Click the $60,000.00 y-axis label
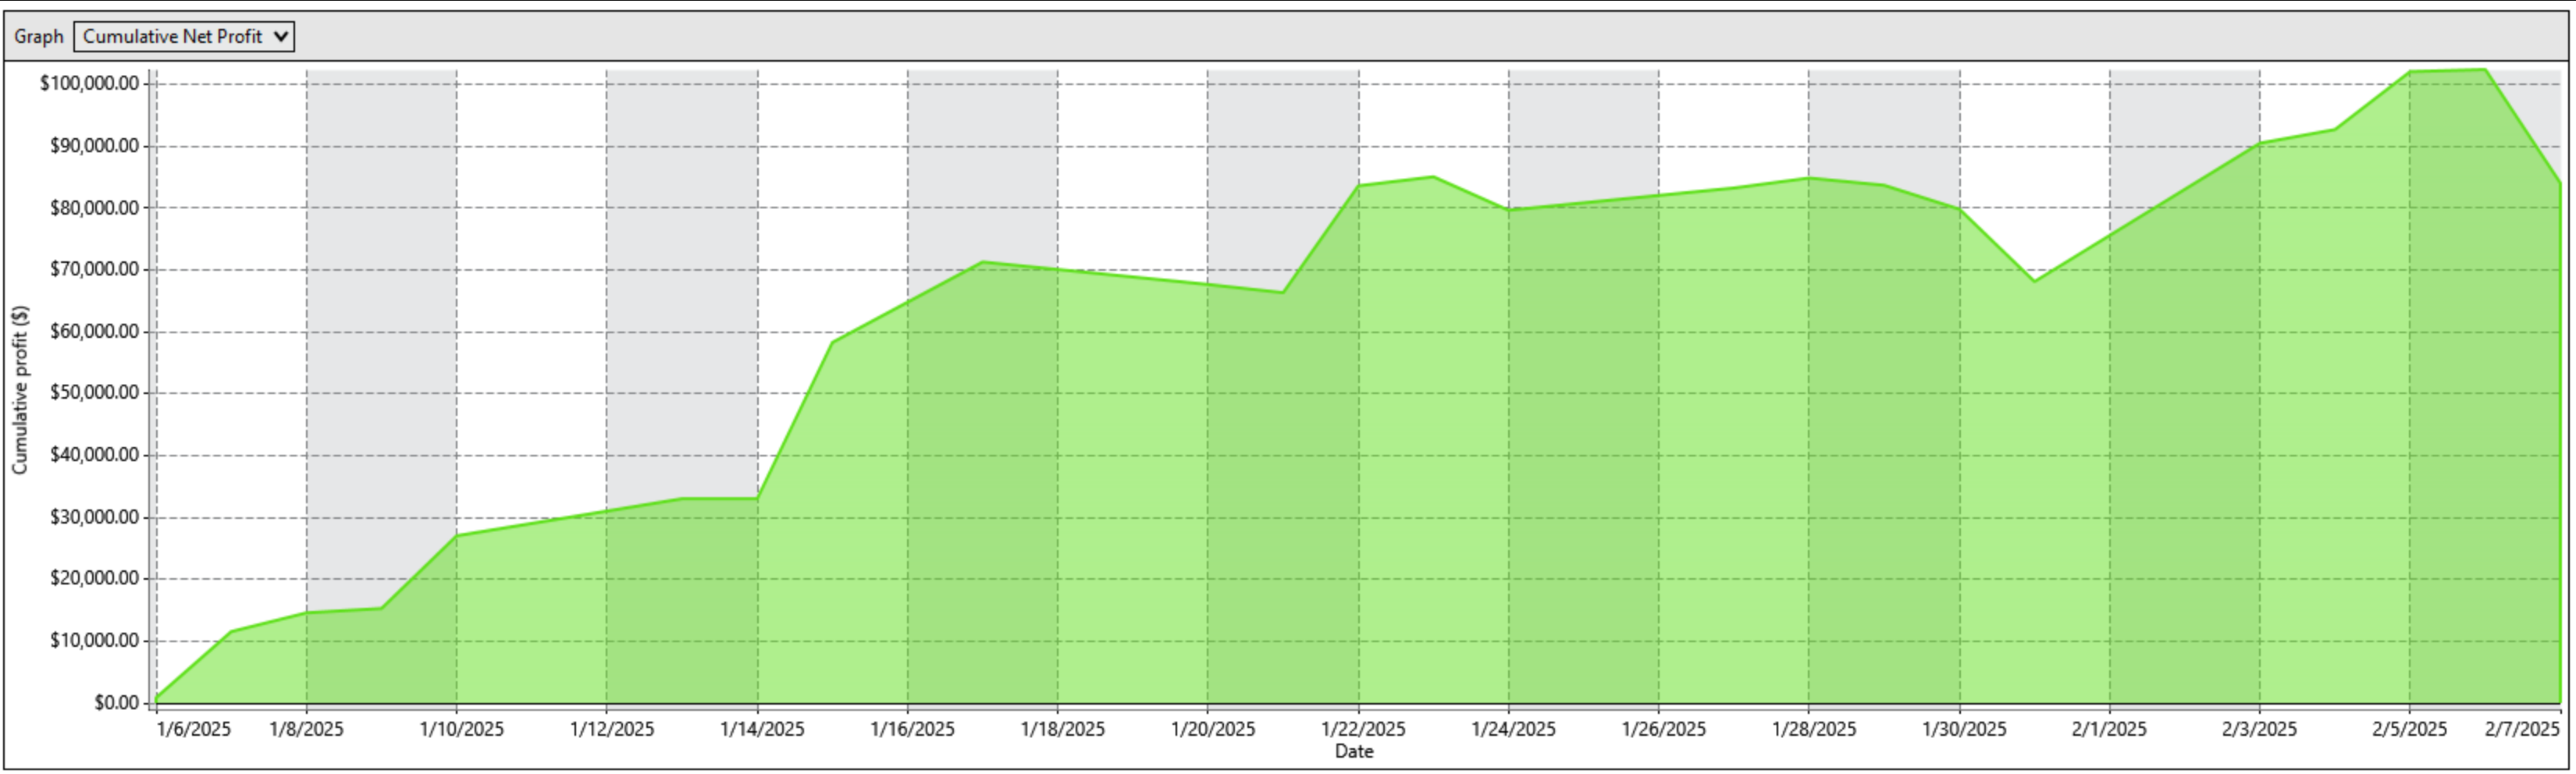2576x774 pixels. click(94, 331)
